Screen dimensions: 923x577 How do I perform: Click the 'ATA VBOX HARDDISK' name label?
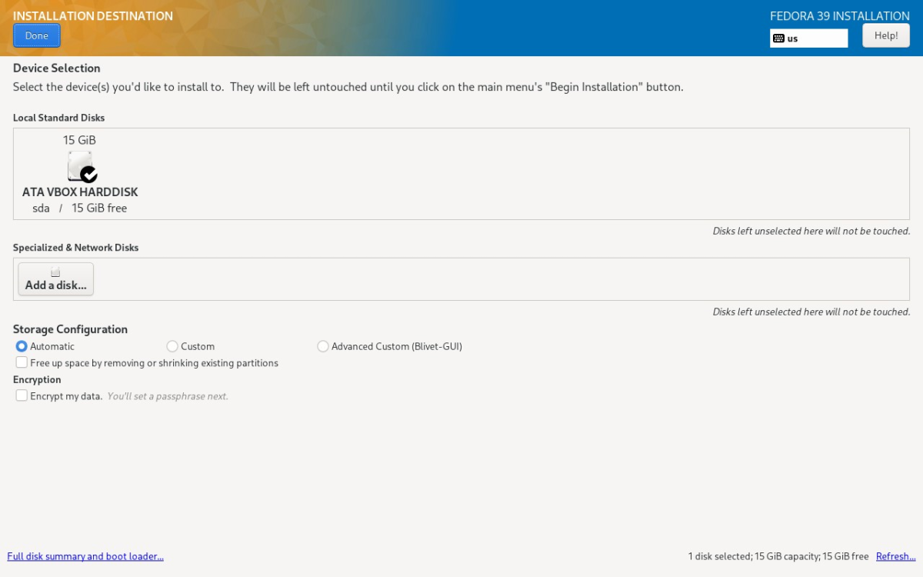click(x=80, y=192)
